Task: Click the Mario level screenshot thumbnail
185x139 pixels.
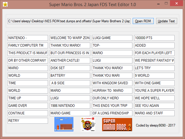Action: [64, 124]
